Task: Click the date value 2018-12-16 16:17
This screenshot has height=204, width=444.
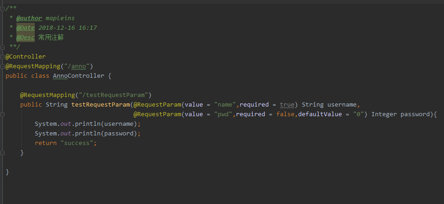Action: (68, 28)
